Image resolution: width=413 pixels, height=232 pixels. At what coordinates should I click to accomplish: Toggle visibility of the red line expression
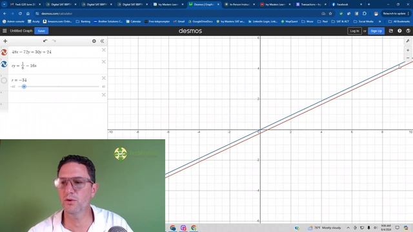coord(4,52)
